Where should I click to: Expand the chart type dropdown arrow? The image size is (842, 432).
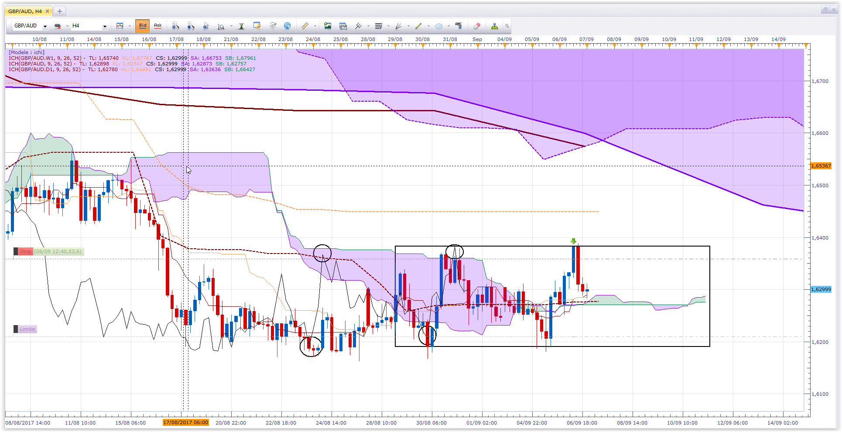[x=130, y=26]
